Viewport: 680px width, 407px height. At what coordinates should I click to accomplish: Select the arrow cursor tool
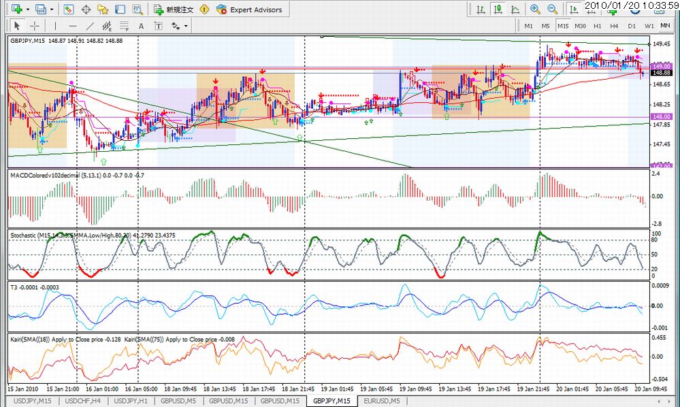pos(17,26)
